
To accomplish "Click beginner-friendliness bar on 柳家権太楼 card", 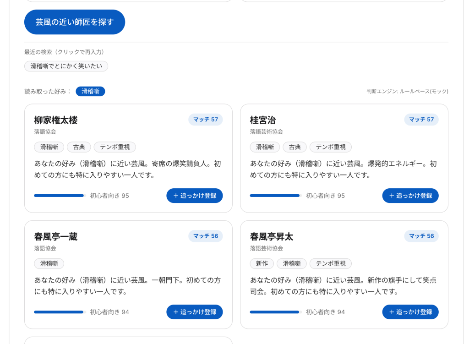I will (x=60, y=196).
